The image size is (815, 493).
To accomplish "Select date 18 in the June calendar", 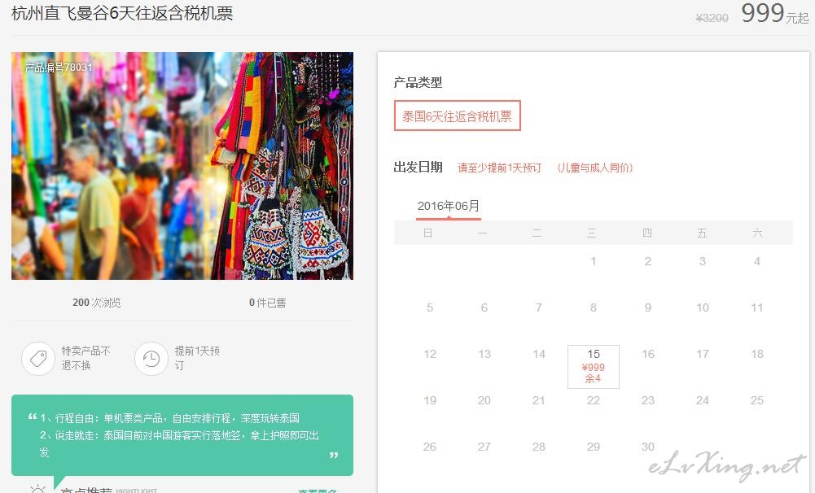I will [x=757, y=354].
